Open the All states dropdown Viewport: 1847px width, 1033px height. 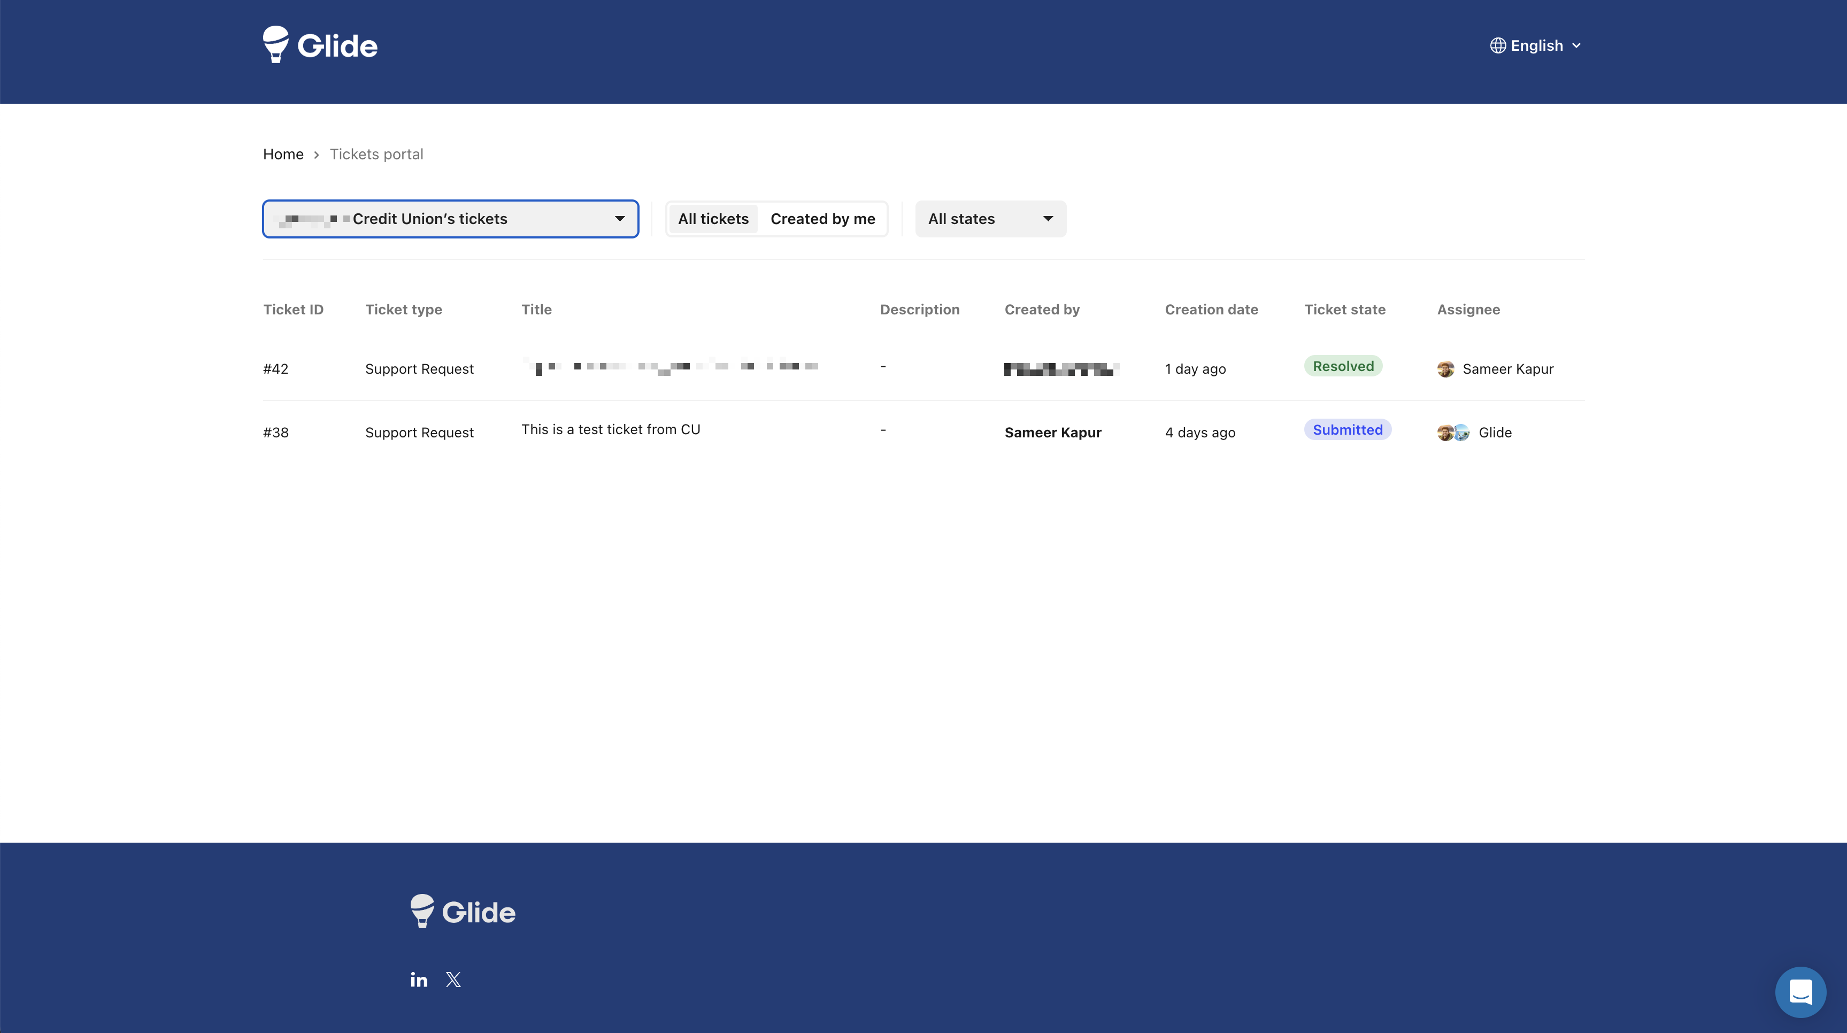point(990,219)
